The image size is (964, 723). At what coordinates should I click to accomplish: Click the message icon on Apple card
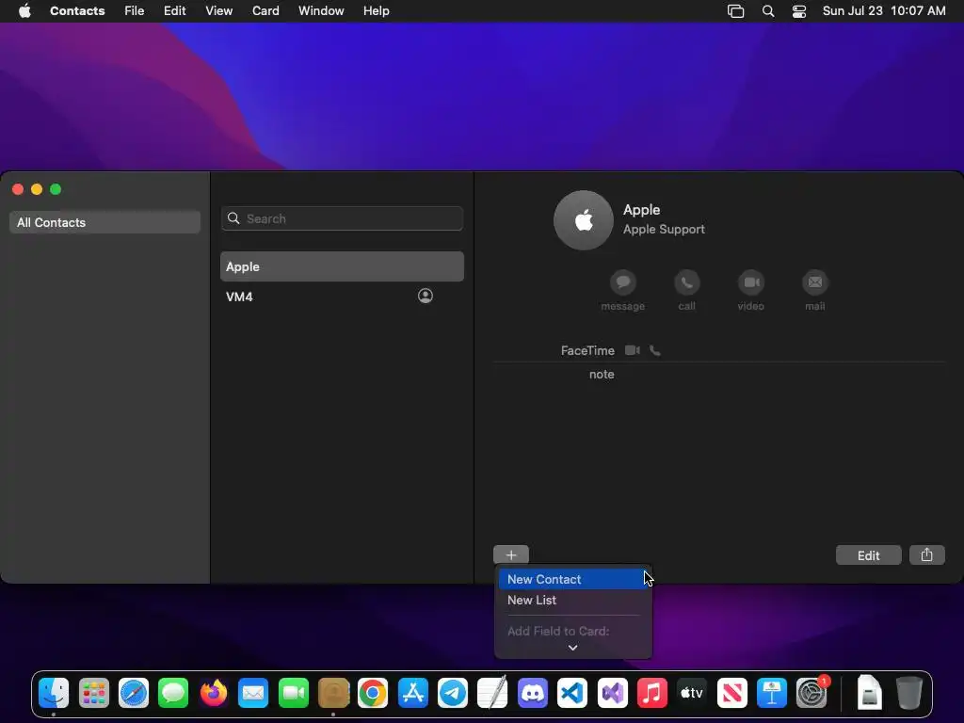(x=623, y=282)
